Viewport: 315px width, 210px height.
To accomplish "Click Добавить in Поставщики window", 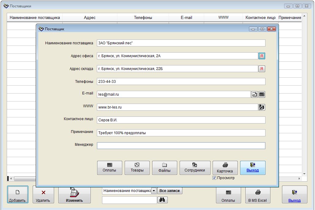I will click(x=18, y=194).
